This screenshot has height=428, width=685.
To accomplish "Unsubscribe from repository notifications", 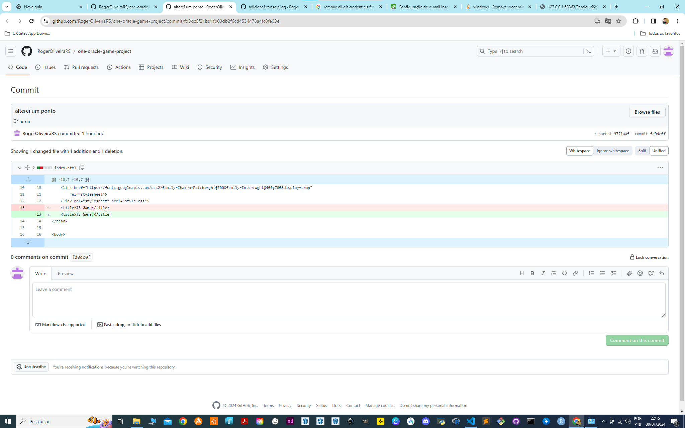I will [31, 367].
